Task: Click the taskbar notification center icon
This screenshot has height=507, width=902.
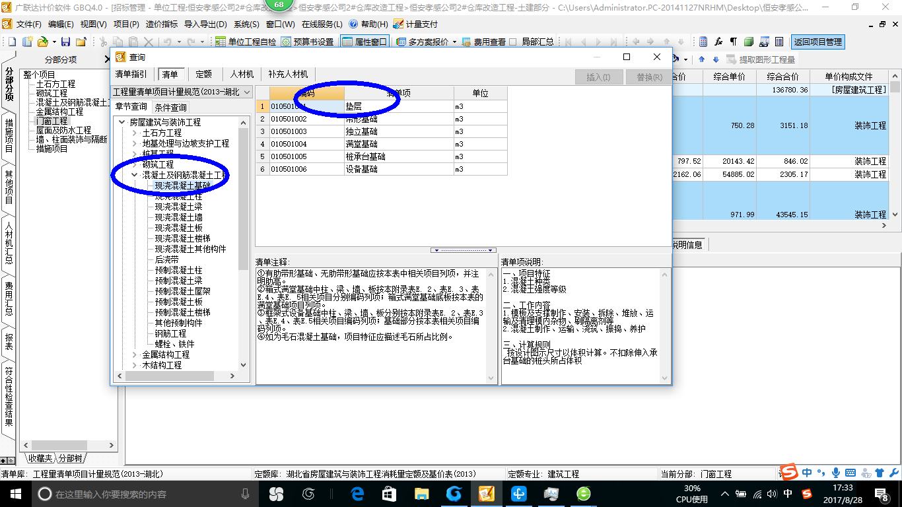Action: 884,493
